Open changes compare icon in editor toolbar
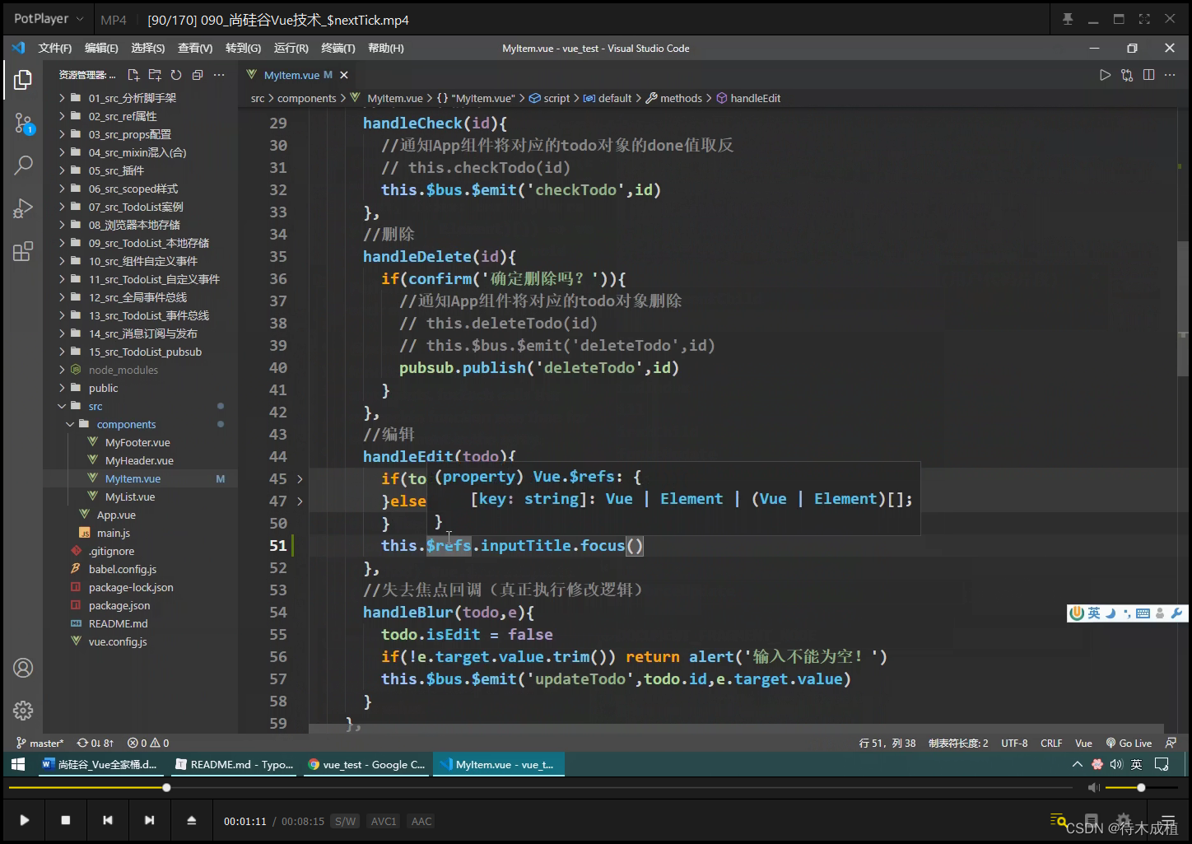 [x=1127, y=75]
